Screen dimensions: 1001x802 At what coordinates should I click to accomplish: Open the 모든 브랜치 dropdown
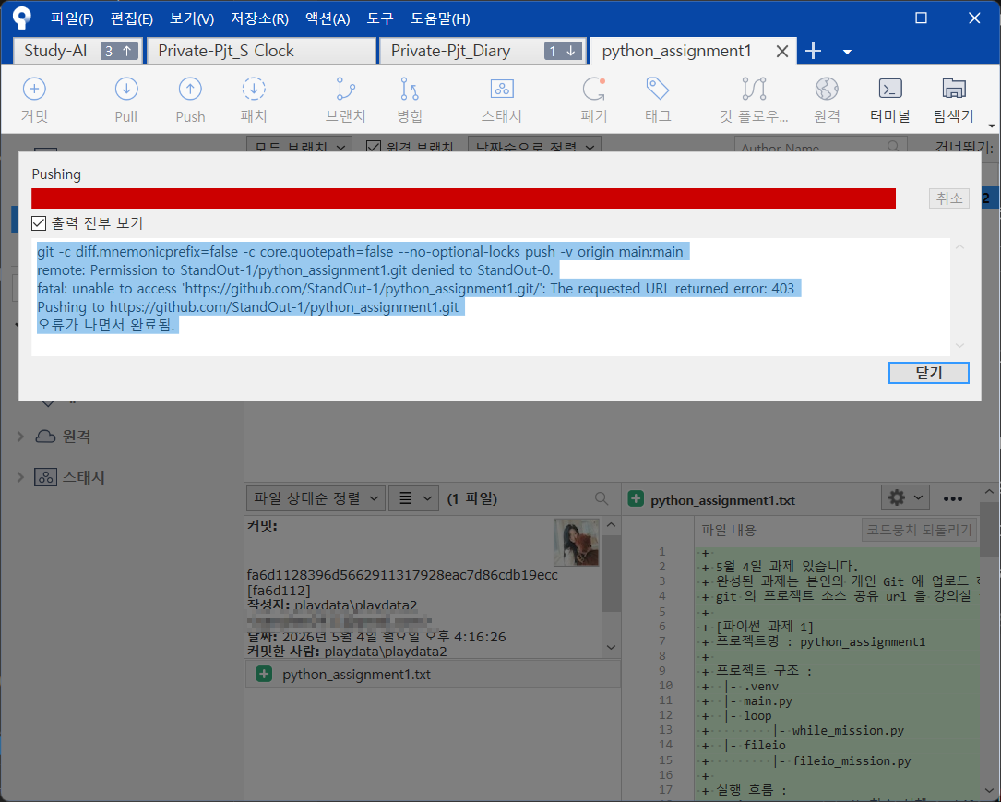(300, 146)
